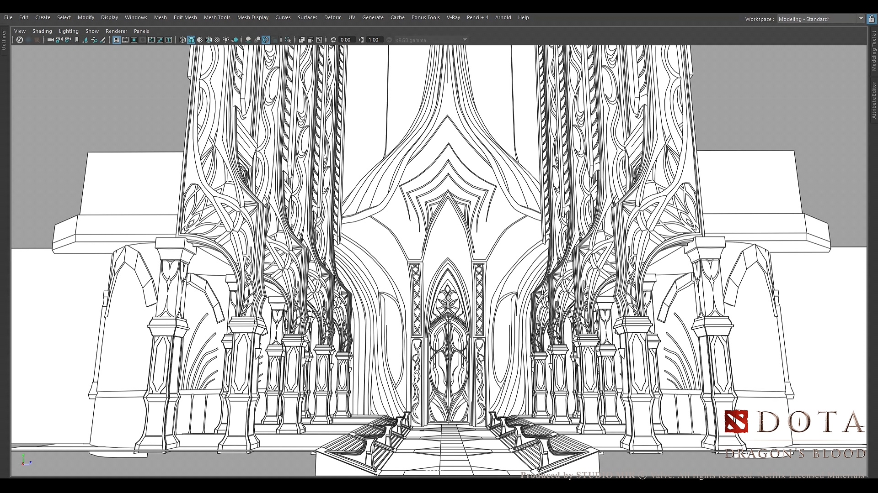The image size is (878, 493).
Task: Open the Help menu
Action: [523, 17]
